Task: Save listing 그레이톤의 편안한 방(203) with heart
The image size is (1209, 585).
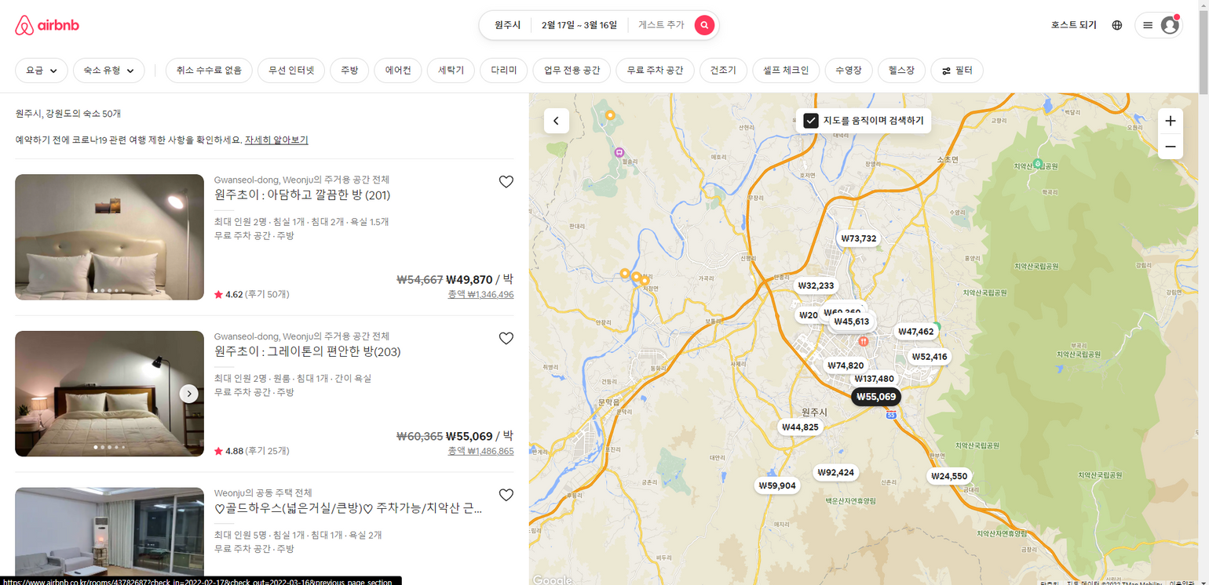Action: (506, 339)
